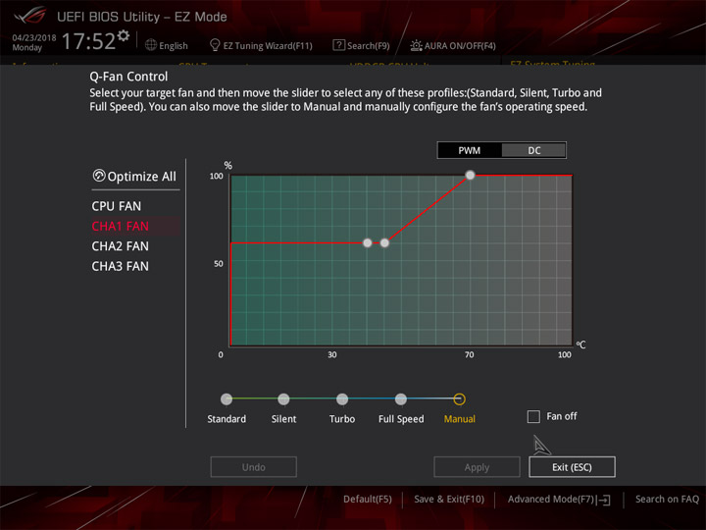This screenshot has width=706, height=530.
Task: Choose CHA3 FAN from the fan list
Action: pyautogui.click(x=121, y=266)
